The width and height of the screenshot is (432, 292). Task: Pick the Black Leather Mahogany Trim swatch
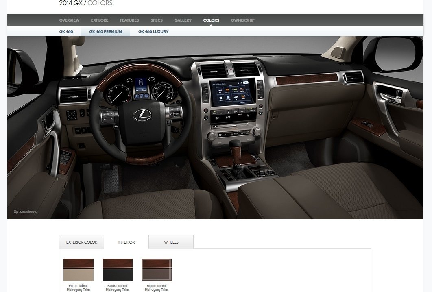tap(118, 270)
